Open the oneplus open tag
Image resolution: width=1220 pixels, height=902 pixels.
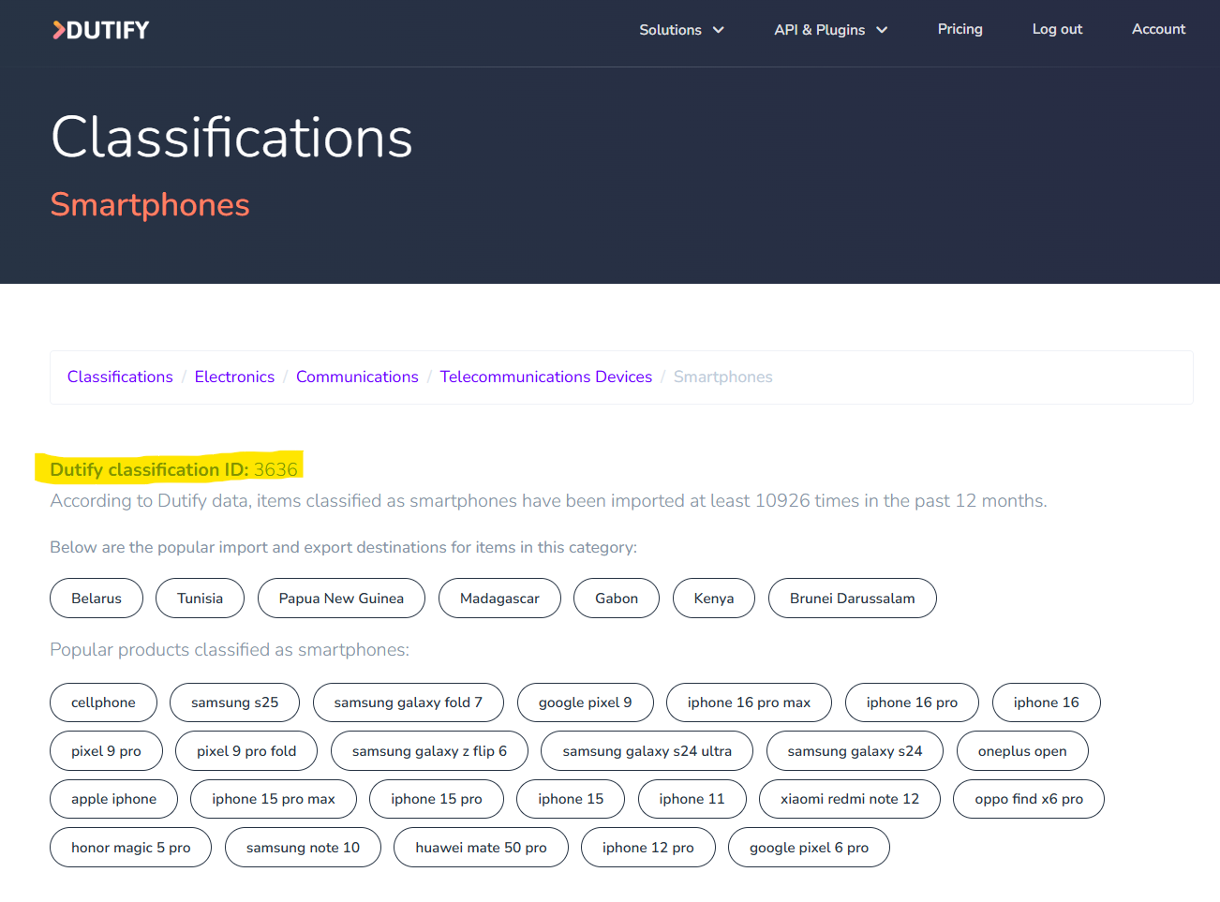click(1022, 751)
